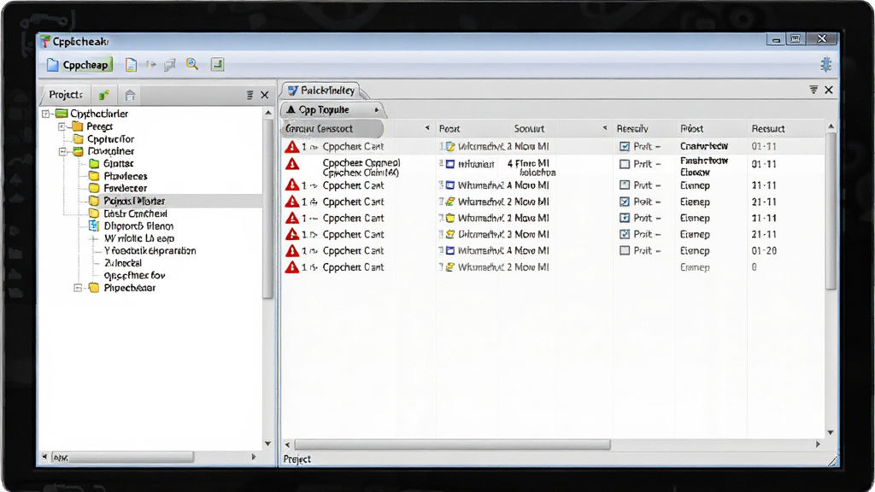
Task: Click the document page icon in toolbar
Action: tap(131, 65)
